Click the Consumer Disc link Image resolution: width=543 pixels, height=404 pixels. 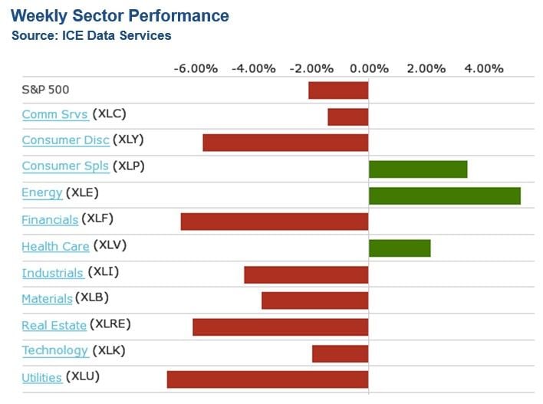(65, 140)
